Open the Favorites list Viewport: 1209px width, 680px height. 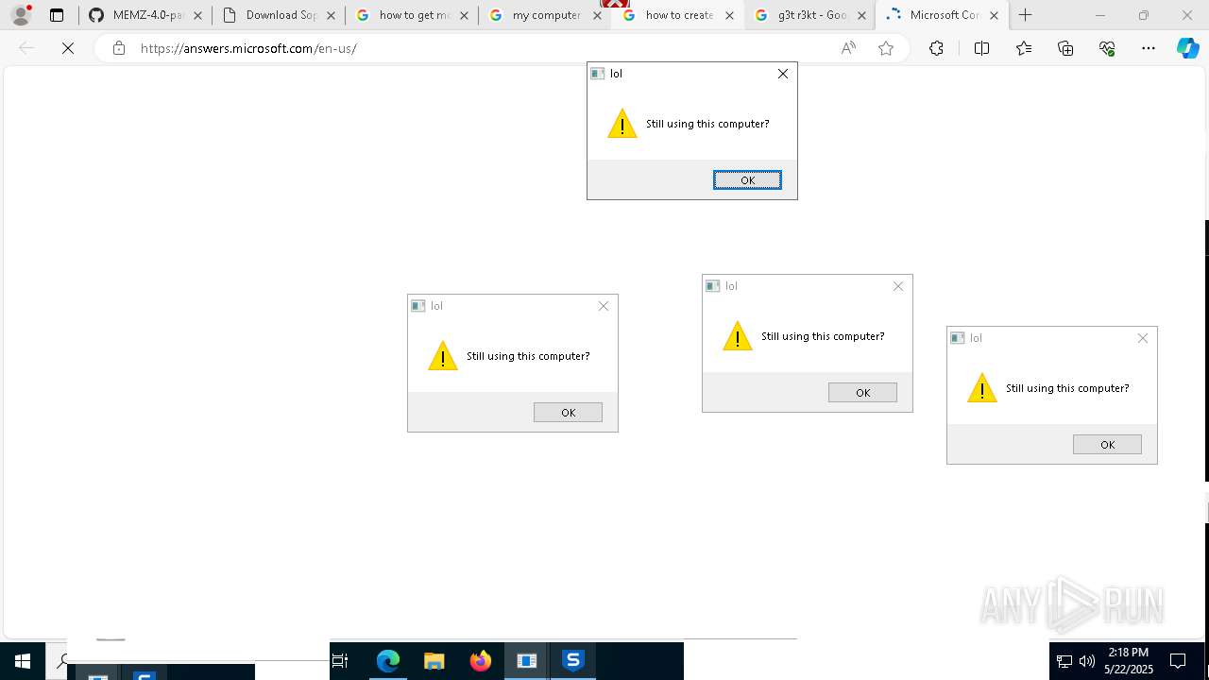click(x=1024, y=48)
